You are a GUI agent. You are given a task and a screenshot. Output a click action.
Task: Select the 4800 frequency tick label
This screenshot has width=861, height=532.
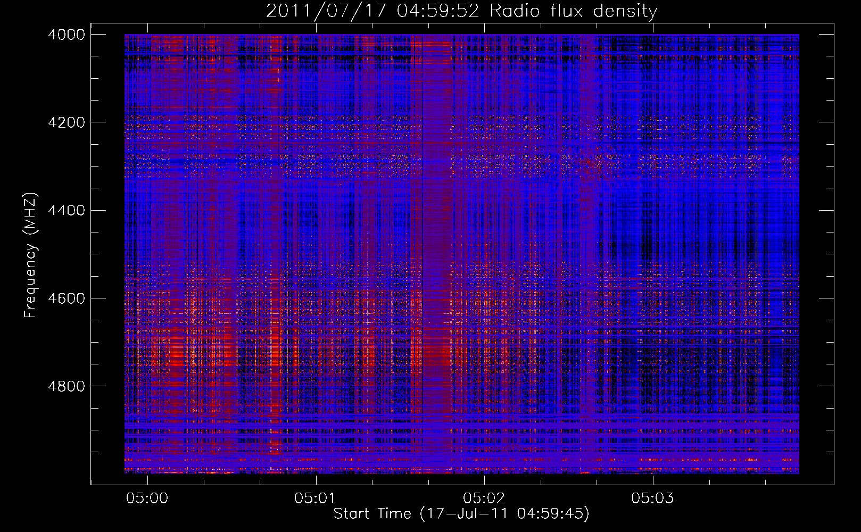[x=67, y=386]
